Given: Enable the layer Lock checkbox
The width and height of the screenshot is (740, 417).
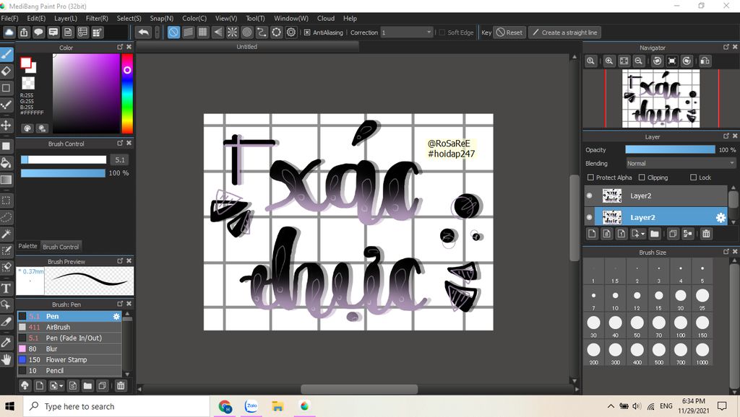Looking at the screenshot, I should pyautogui.click(x=693, y=177).
